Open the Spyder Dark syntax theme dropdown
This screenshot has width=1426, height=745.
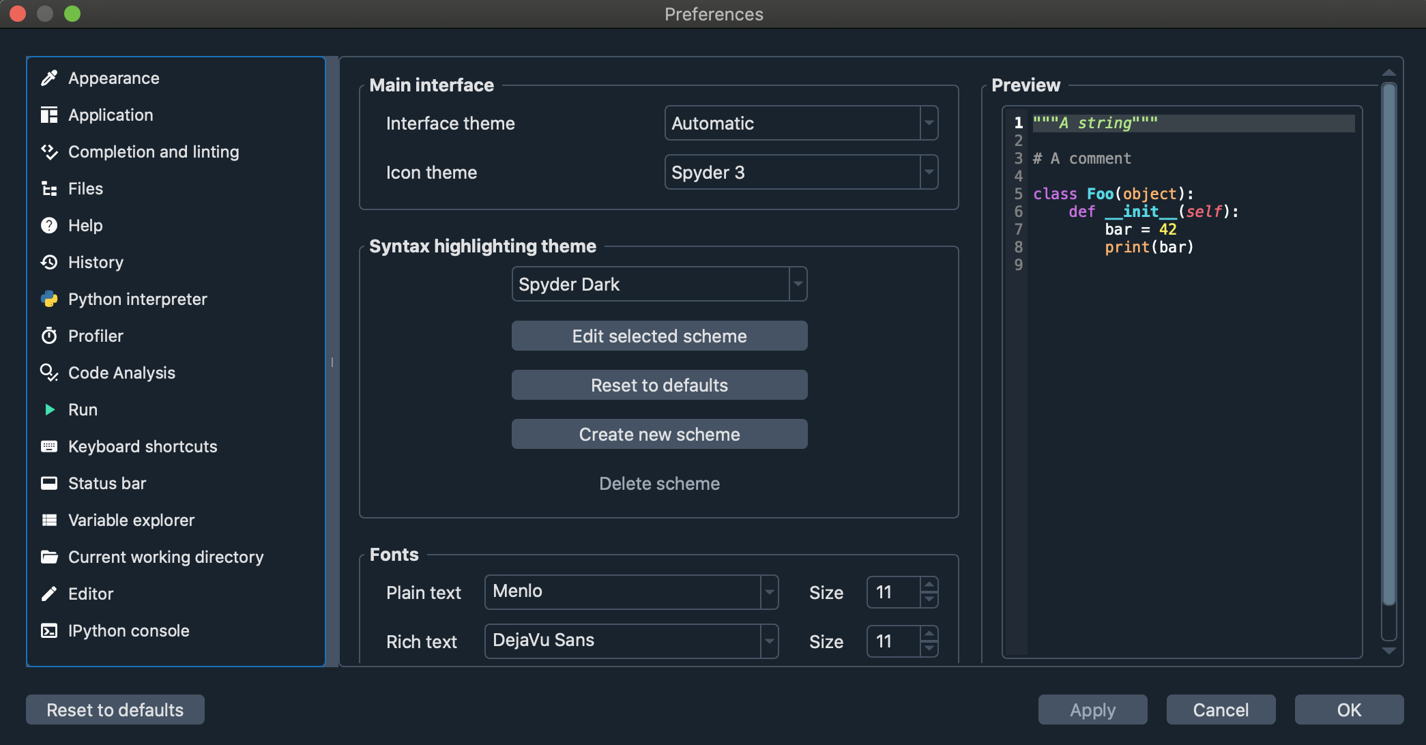(x=658, y=284)
